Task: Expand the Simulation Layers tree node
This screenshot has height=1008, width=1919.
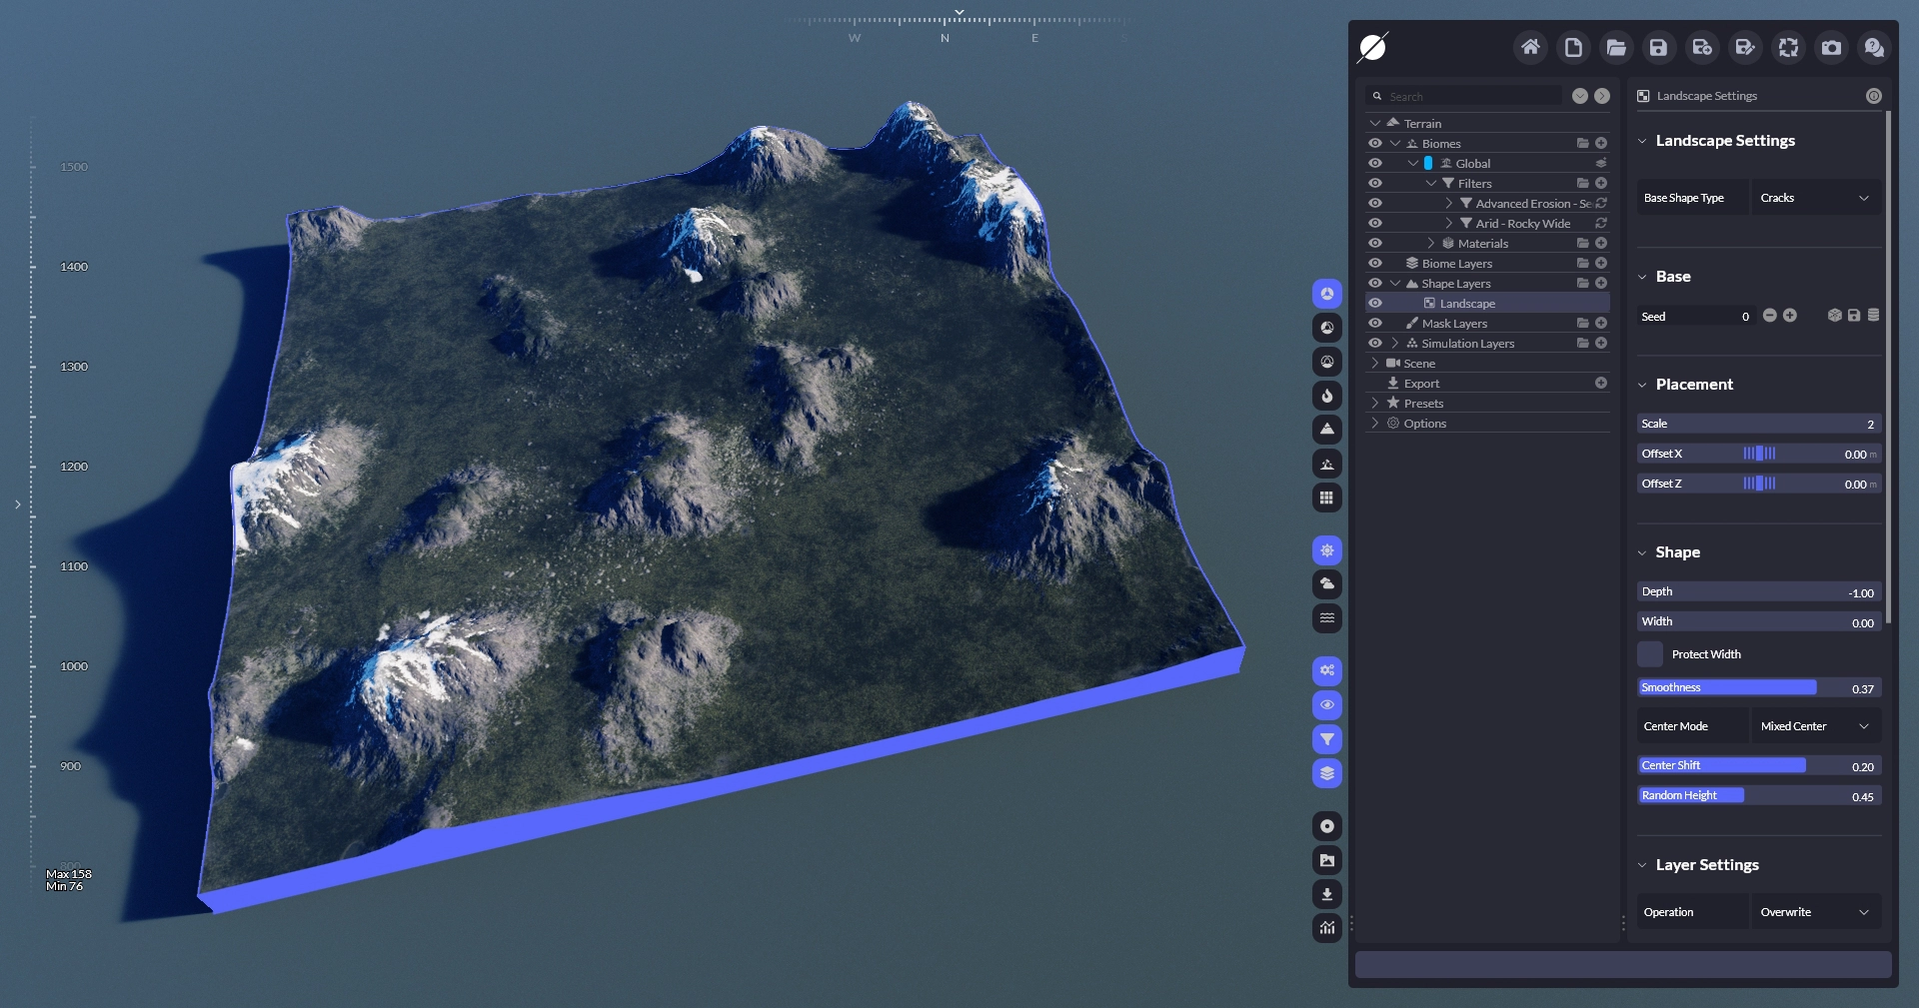Action: 1395,343
